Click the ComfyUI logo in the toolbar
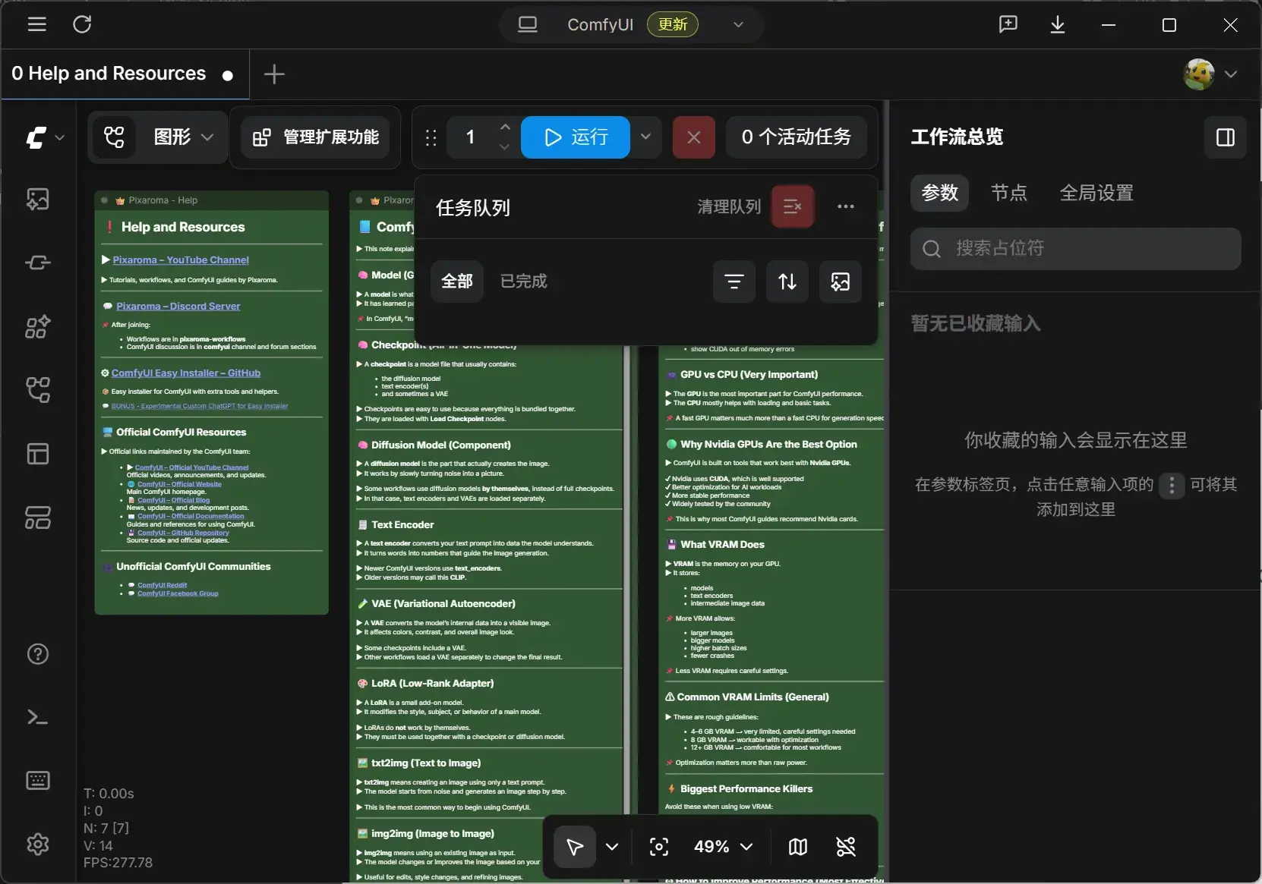This screenshot has height=884, width=1262. click(36, 137)
